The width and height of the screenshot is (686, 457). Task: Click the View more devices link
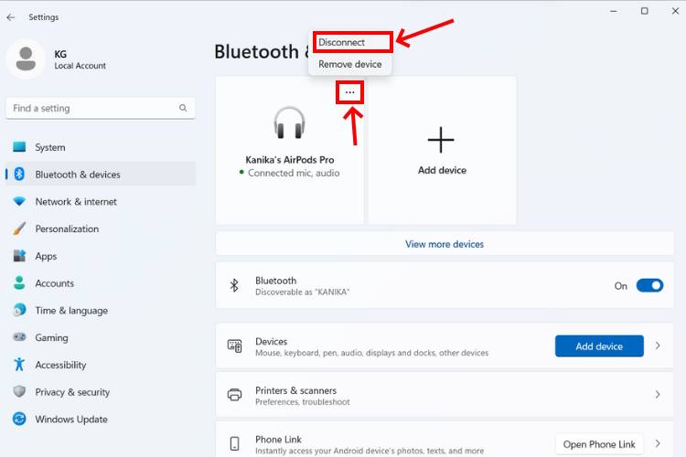445,244
